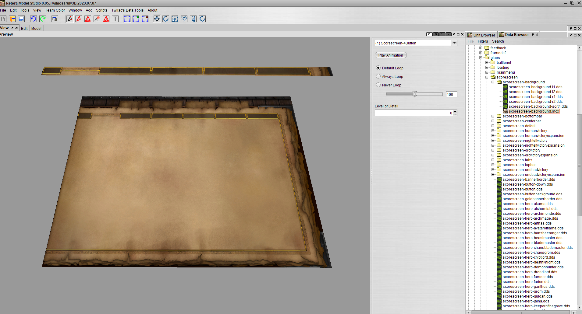Viewport: 582px width, 314px height.
Task: Select the Always Loop option
Action: pos(378,76)
